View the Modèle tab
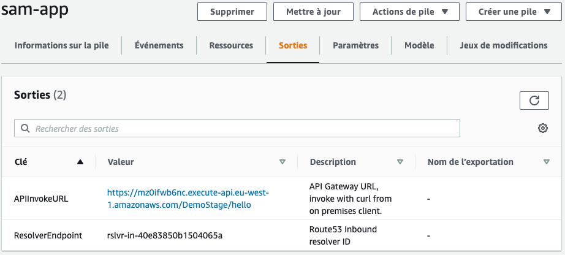565x255 pixels. point(419,45)
